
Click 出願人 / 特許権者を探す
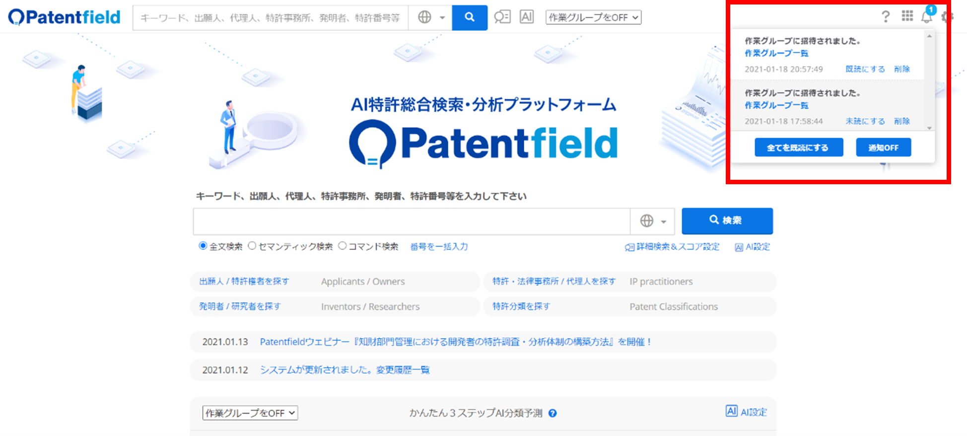tap(244, 282)
